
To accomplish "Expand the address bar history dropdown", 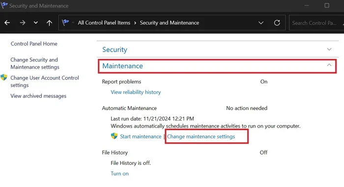I will coord(261,23).
